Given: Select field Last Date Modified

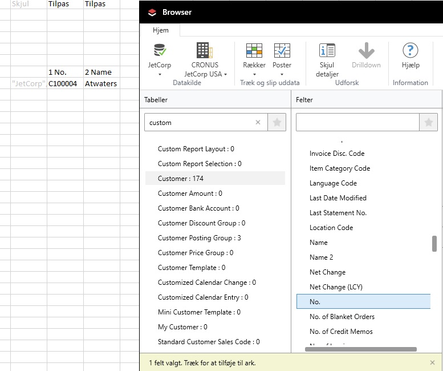Looking at the screenshot, I should pos(338,198).
